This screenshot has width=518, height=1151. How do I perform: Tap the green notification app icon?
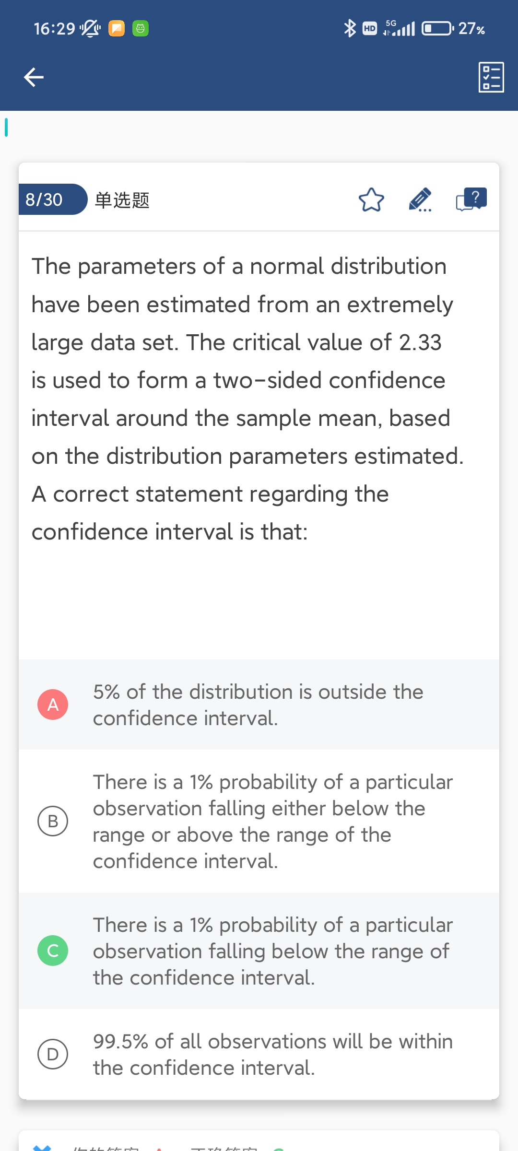pyautogui.click(x=141, y=28)
